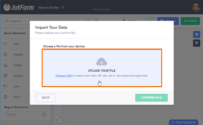
Task: Open the All time date dropdown
Action: coord(132,21)
